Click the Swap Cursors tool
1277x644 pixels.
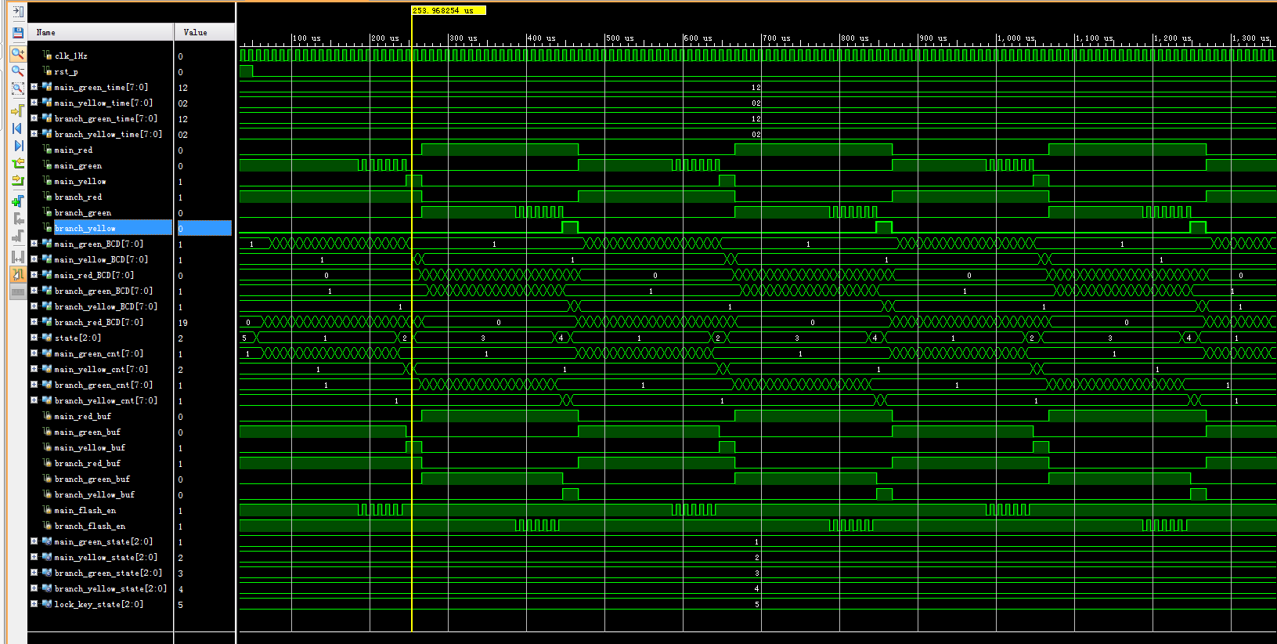[17, 256]
